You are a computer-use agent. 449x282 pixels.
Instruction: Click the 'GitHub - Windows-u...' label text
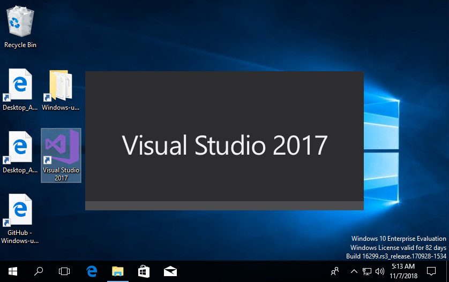coord(20,237)
